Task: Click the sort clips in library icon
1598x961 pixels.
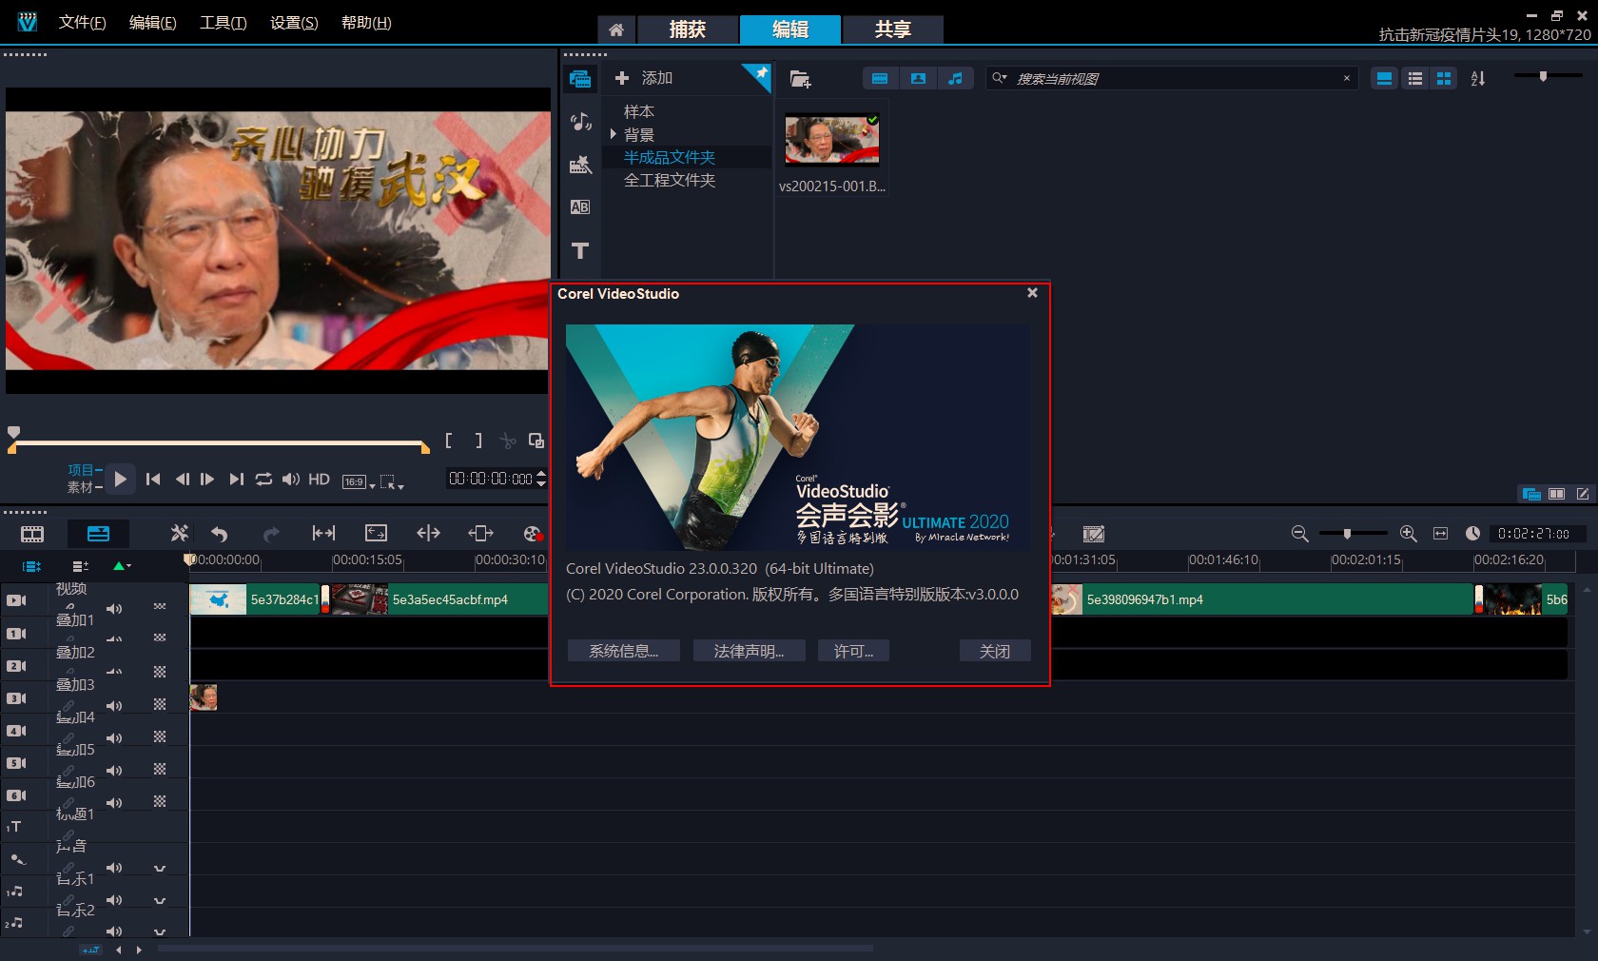Action: pyautogui.click(x=1478, y=79)
